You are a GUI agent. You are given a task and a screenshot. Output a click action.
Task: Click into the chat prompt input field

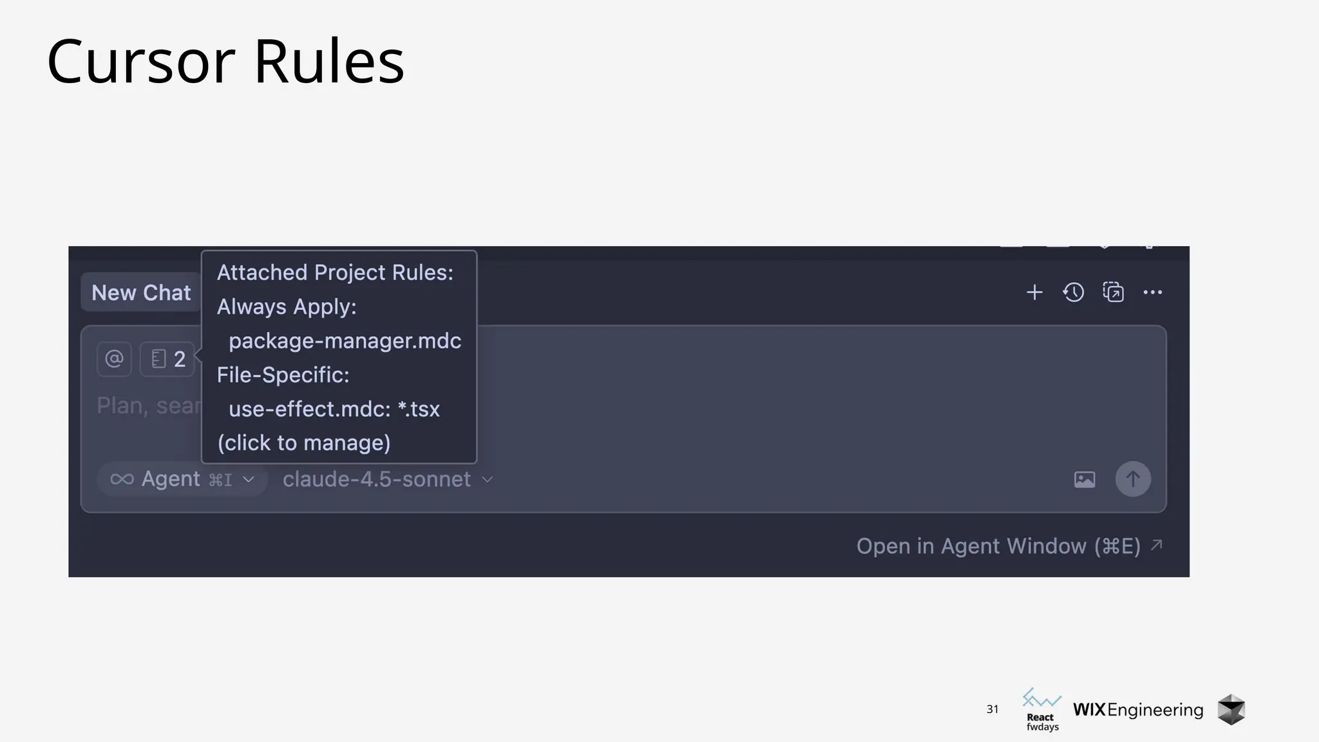click(x=708, y=406)
